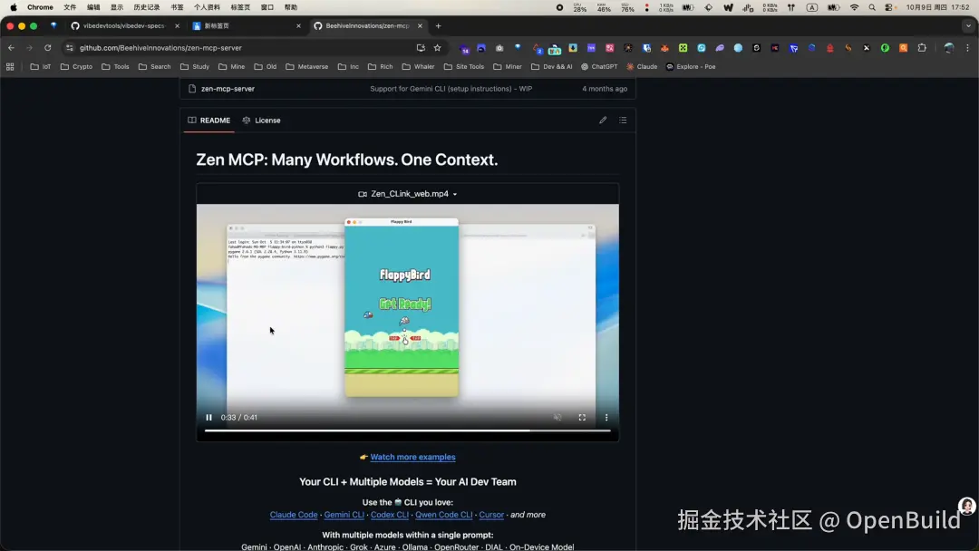Open the Codex CLI link
This screenshot has height=551, width=979.
390,515
